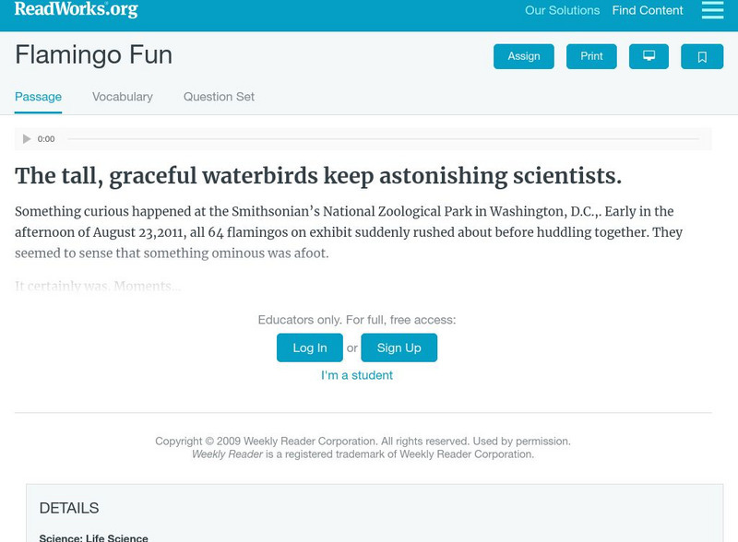Click the passage headline about waterbirds
The image size is (738, 542).
pyautogui.click(x=318, y=176)
